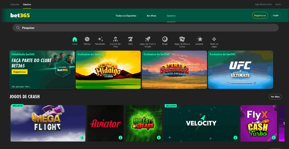Show info for Aviator game

click(x=121, y=138)
